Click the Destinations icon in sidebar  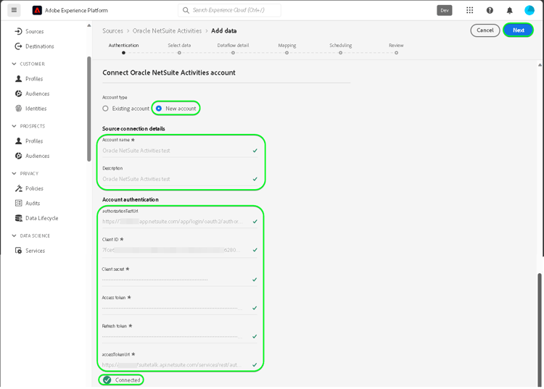click(18, 46)
